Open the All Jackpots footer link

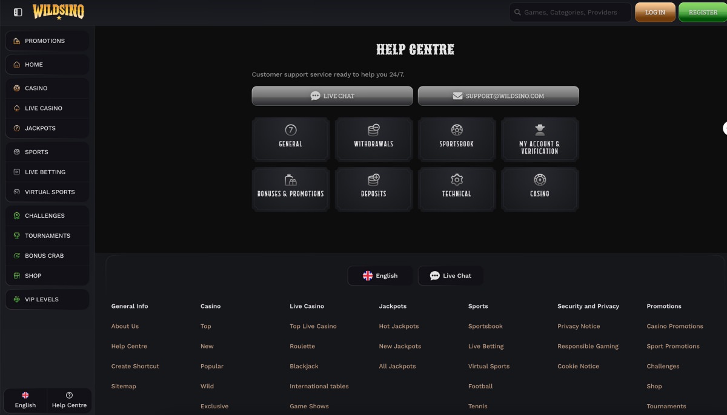(397, 366)
